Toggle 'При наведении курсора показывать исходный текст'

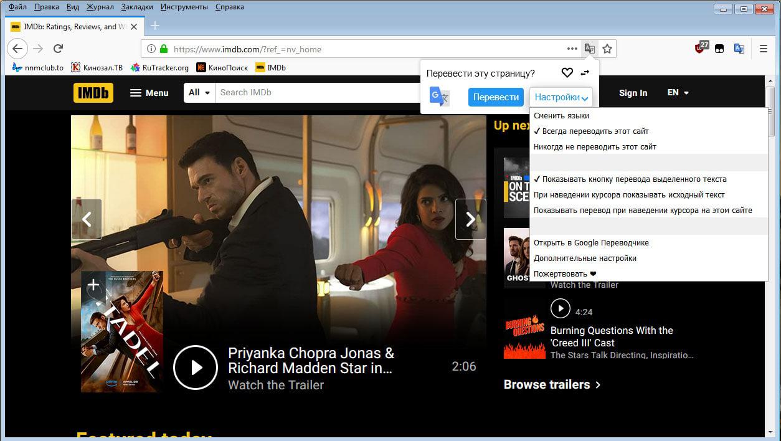(x=648, y=194)
